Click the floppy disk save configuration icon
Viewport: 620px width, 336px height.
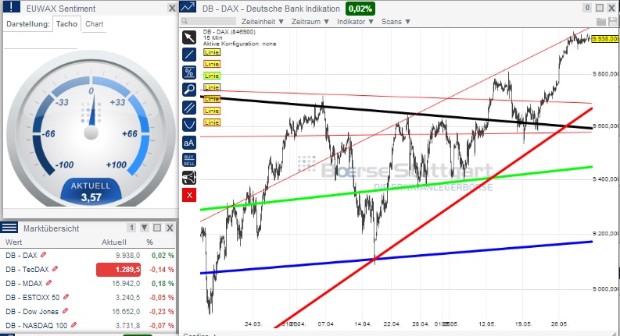[x=612, y=21]
